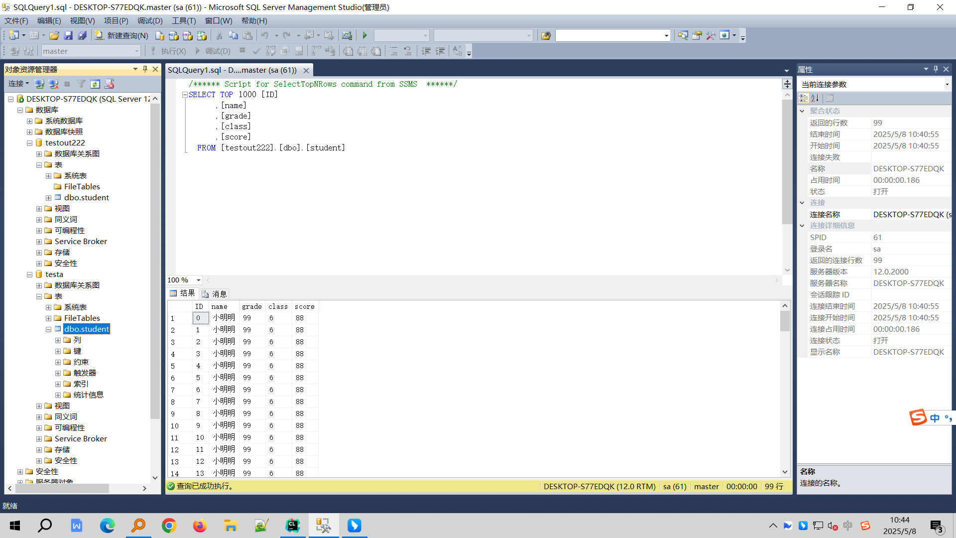Toggle auto-hide pin on the 属性 panel
This screenshot has width=956, height=538.
(x=936, y=69)
